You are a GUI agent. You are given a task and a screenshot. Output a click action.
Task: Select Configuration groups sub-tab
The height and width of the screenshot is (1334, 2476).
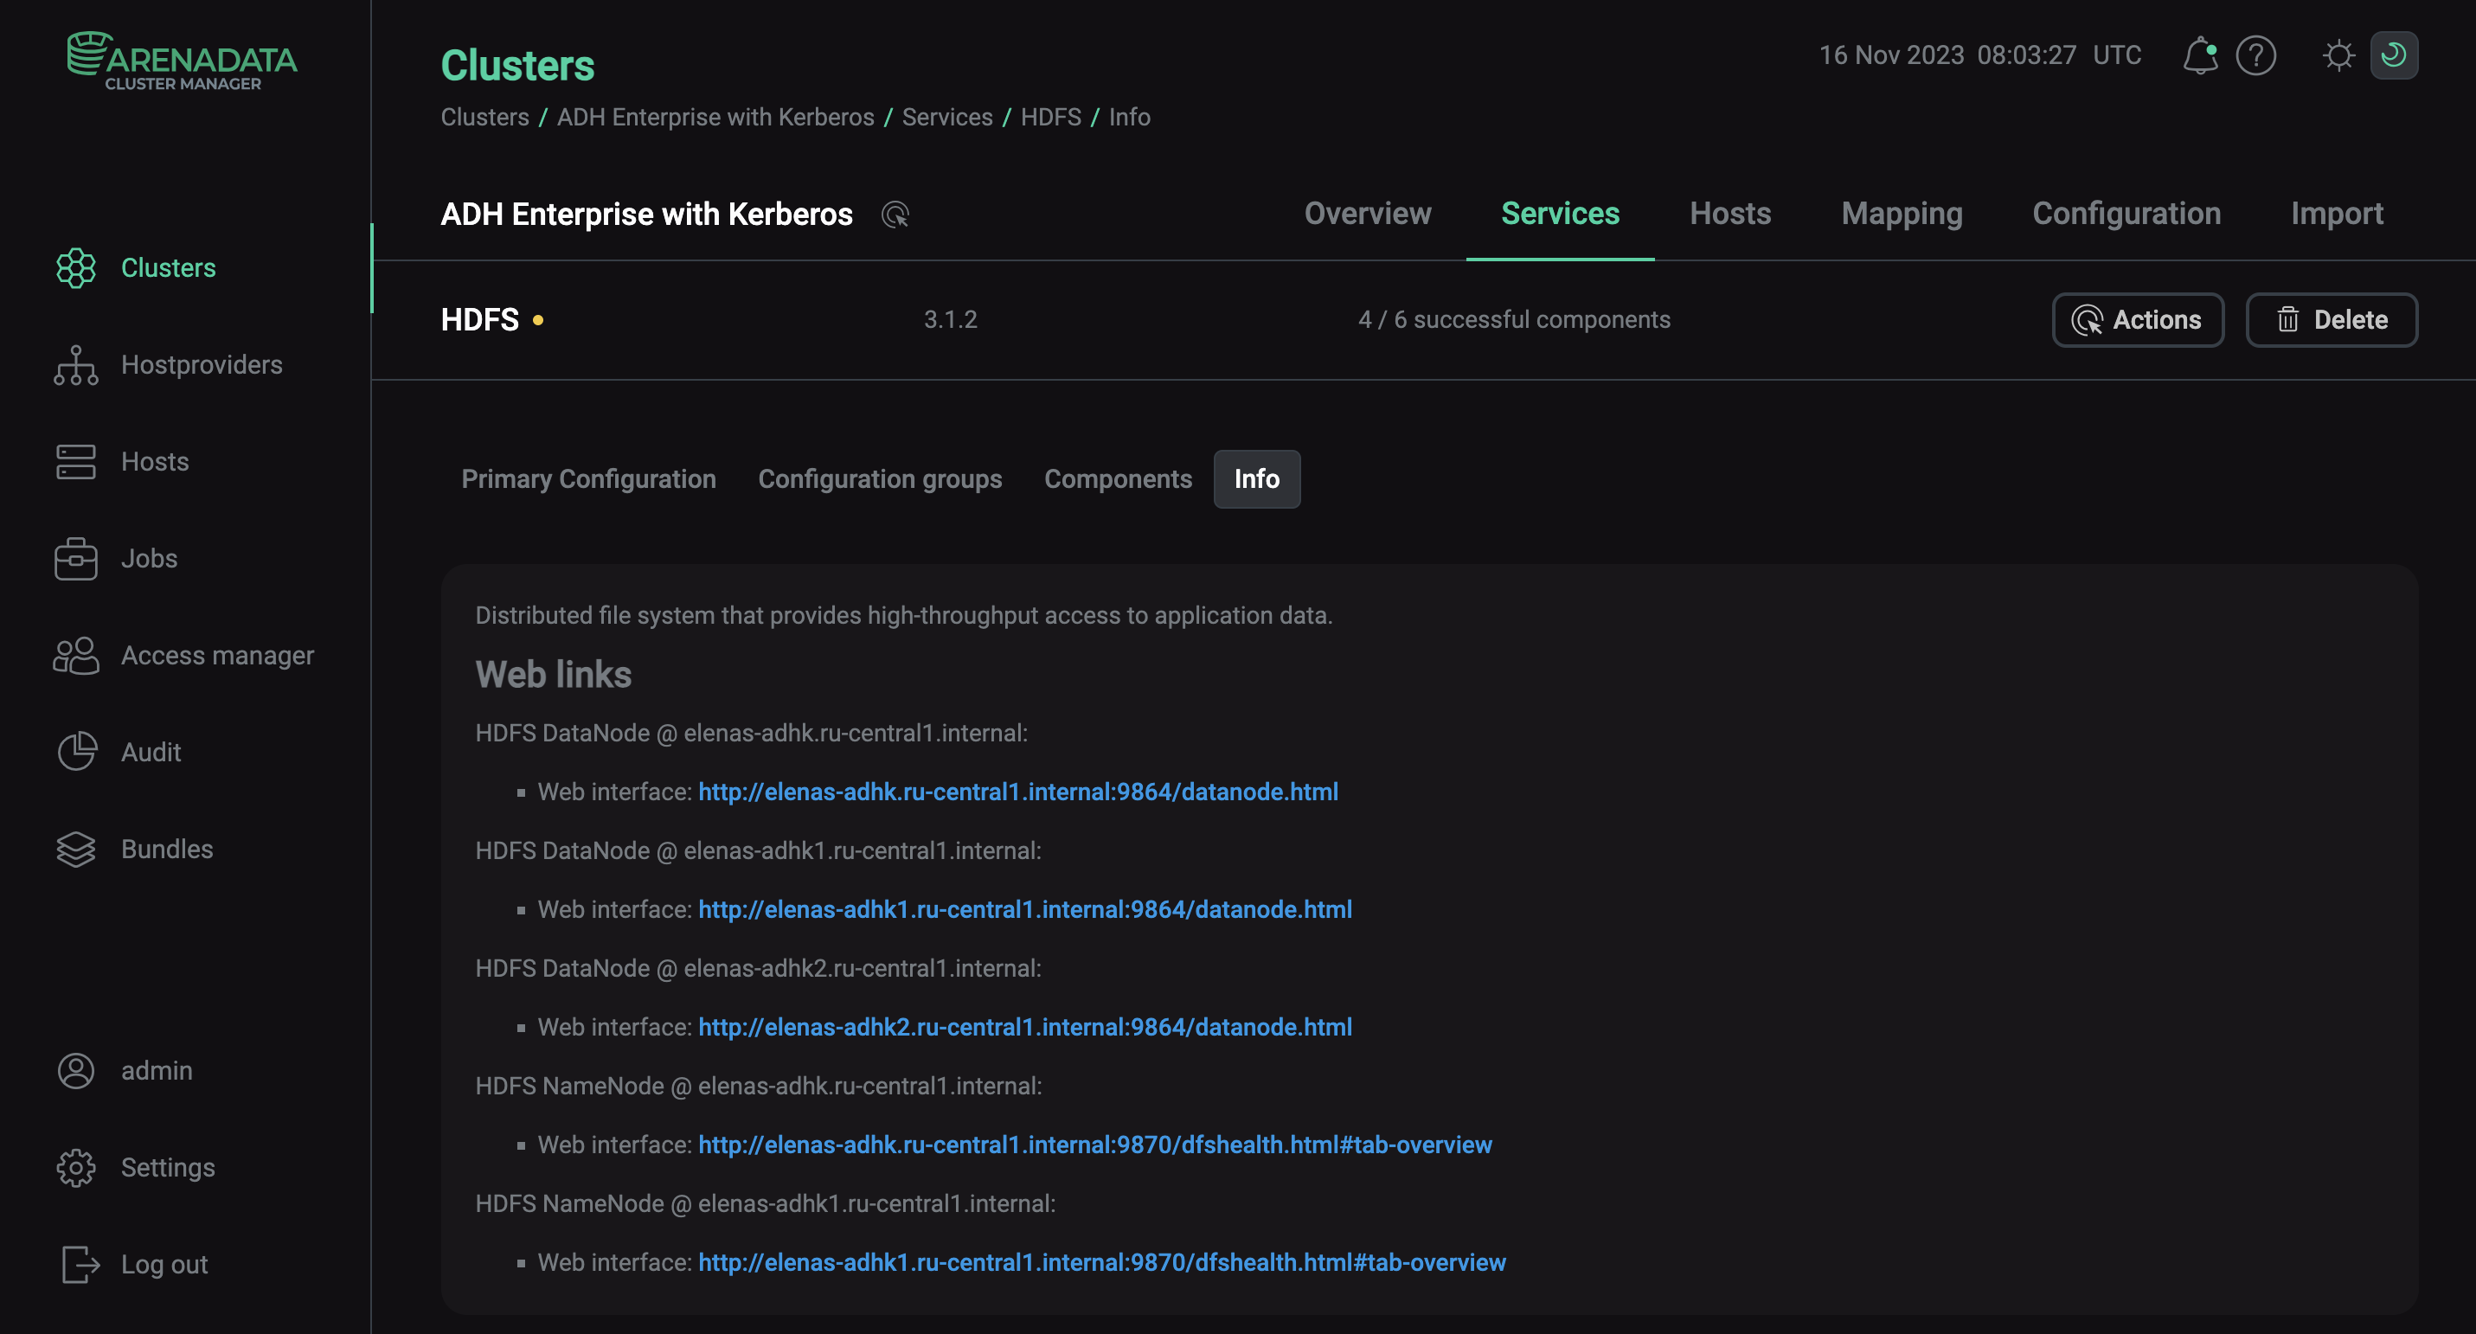[880, 478]
